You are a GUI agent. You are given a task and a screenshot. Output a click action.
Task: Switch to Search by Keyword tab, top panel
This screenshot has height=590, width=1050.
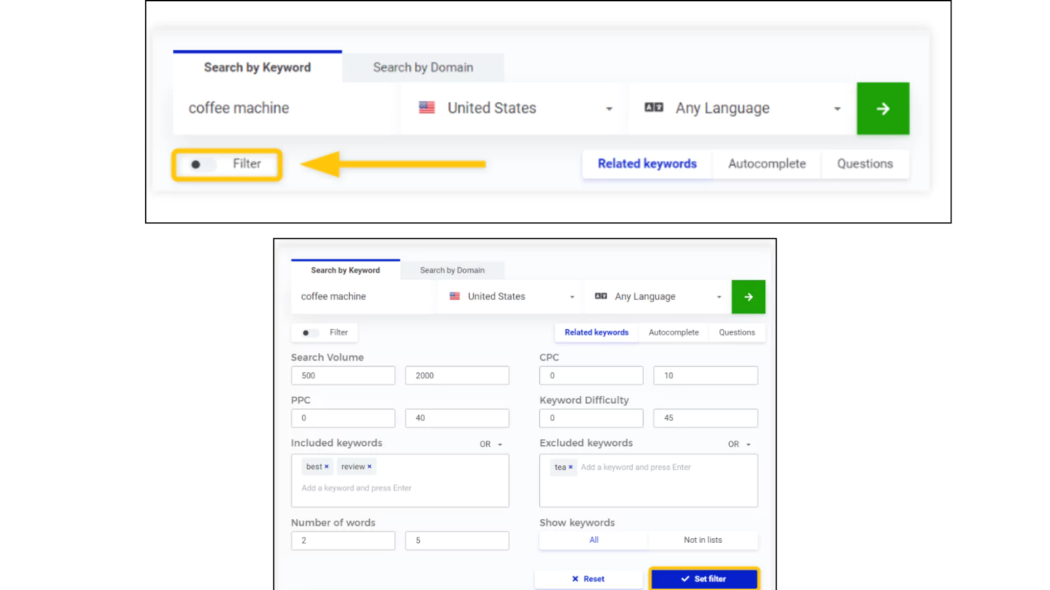pyautogui.click(x=257, y=67)
